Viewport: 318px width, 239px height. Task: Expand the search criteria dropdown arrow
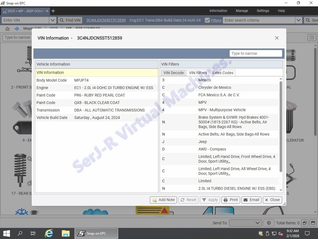(298, 20)
